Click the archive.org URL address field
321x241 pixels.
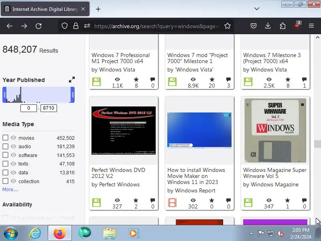tap(156, 26)
